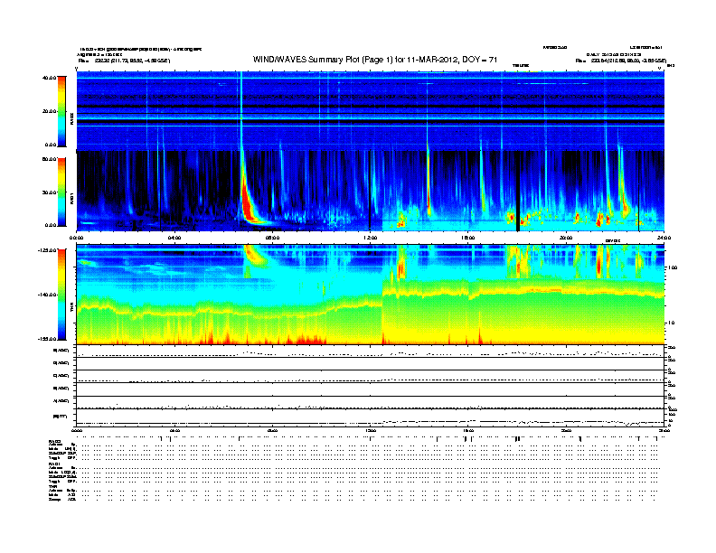Click the 60.00 tick on RAD1 color bar
Image resolution: width=716 pixels, height=553 pixels.
click(49, 159)
